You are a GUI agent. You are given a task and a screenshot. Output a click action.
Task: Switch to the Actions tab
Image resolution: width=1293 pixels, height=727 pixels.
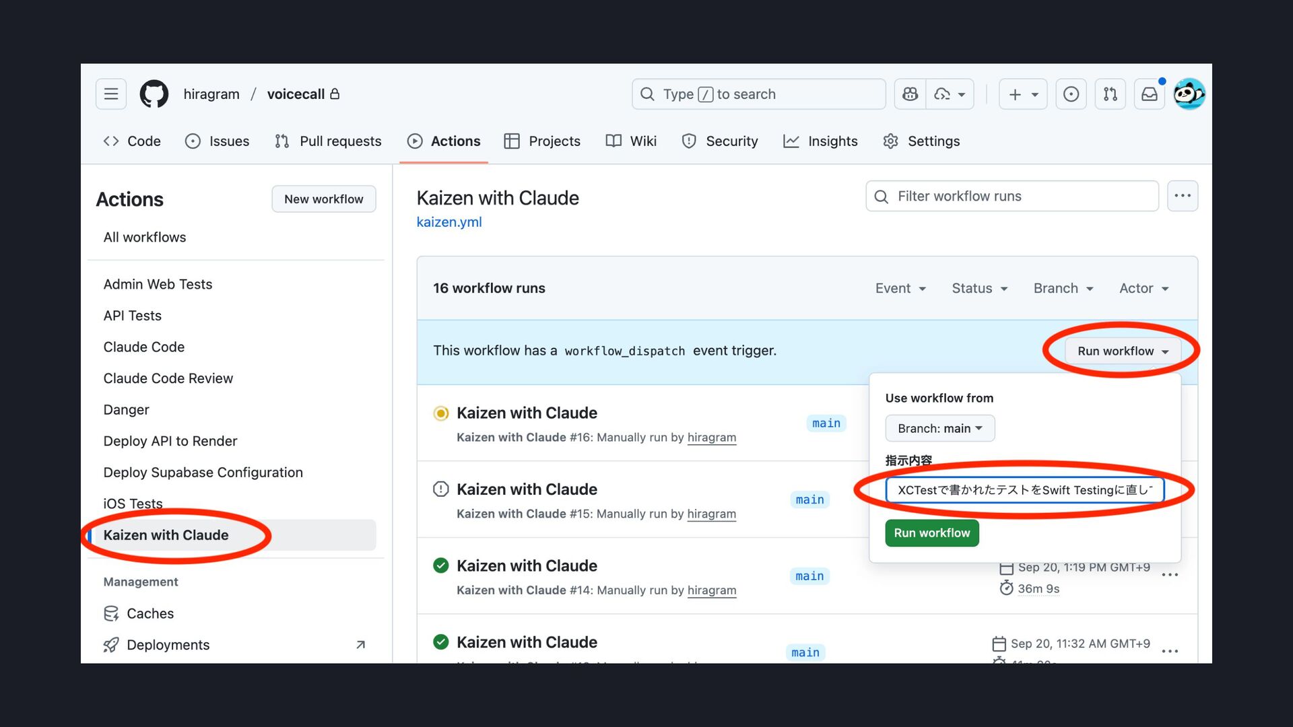coord(444,141)
